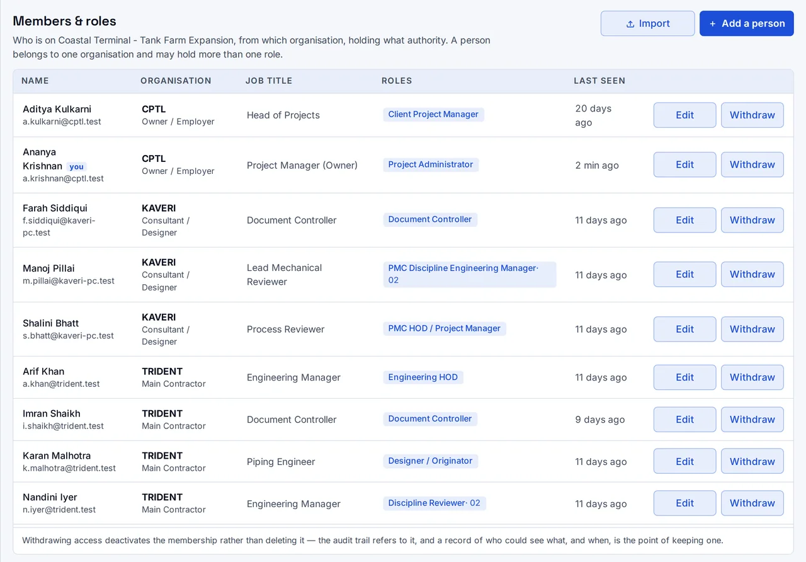Click the Project Administrator role badge
The height and width of the screenshot is (562, 806).
coord(431,164)
